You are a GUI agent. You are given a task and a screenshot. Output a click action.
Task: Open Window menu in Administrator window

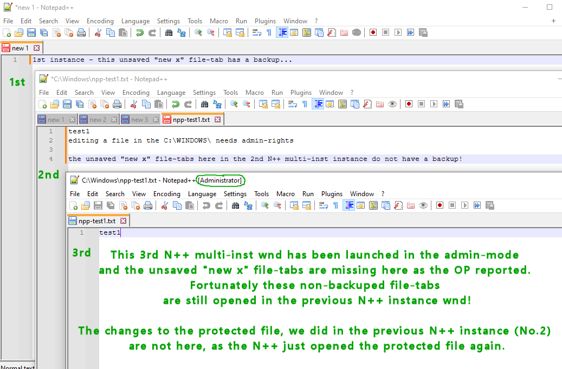coord(362,194)
